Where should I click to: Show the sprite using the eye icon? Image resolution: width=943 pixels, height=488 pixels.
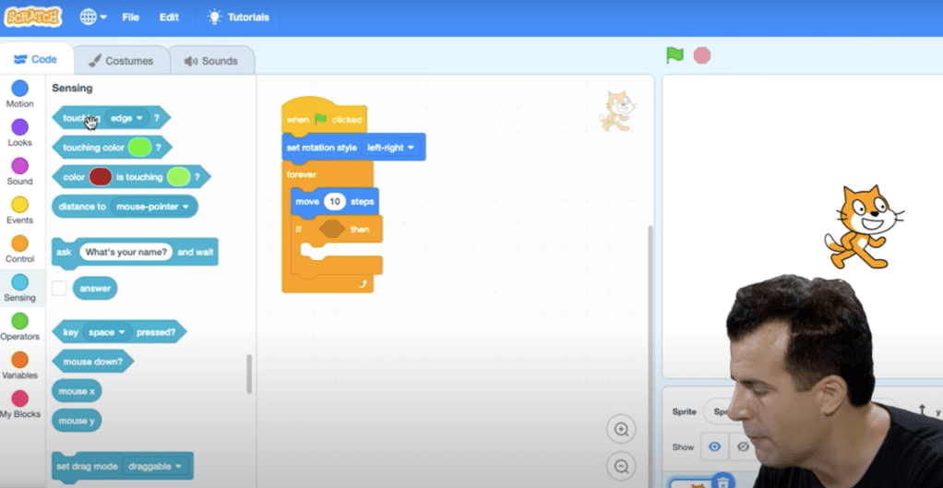click(714, 446)
